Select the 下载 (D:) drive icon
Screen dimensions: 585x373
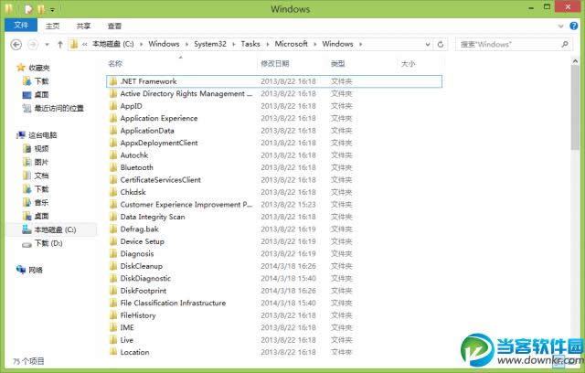[x=27, y=243]
